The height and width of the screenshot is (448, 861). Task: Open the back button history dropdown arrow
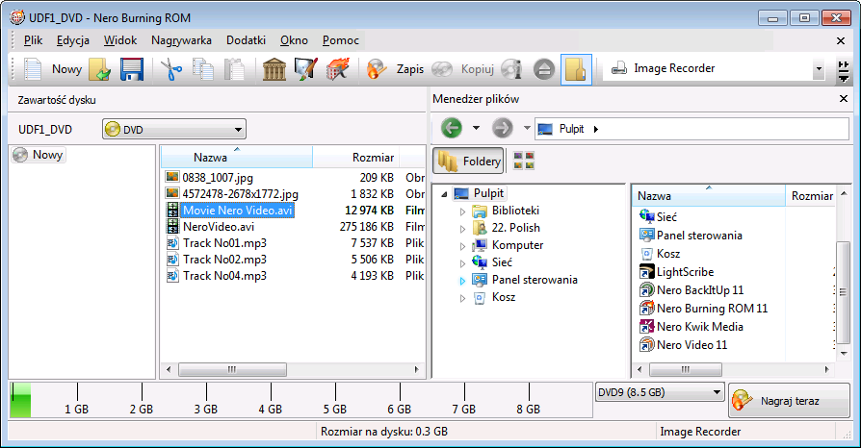(476, 128)
